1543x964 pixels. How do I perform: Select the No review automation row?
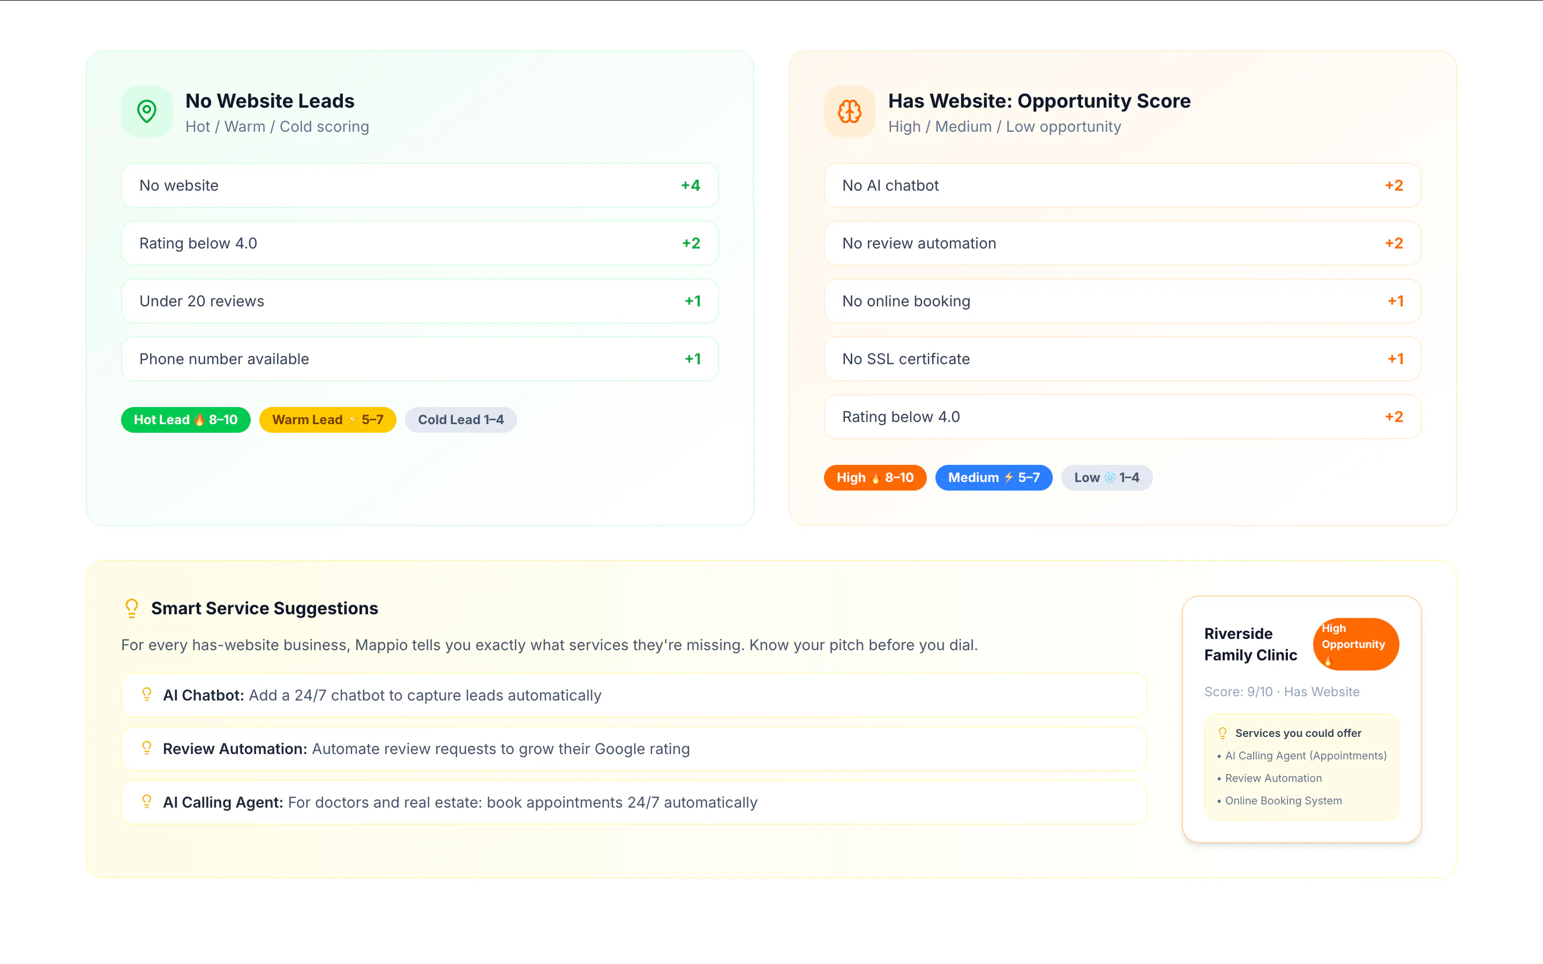tap(1122, 244)
